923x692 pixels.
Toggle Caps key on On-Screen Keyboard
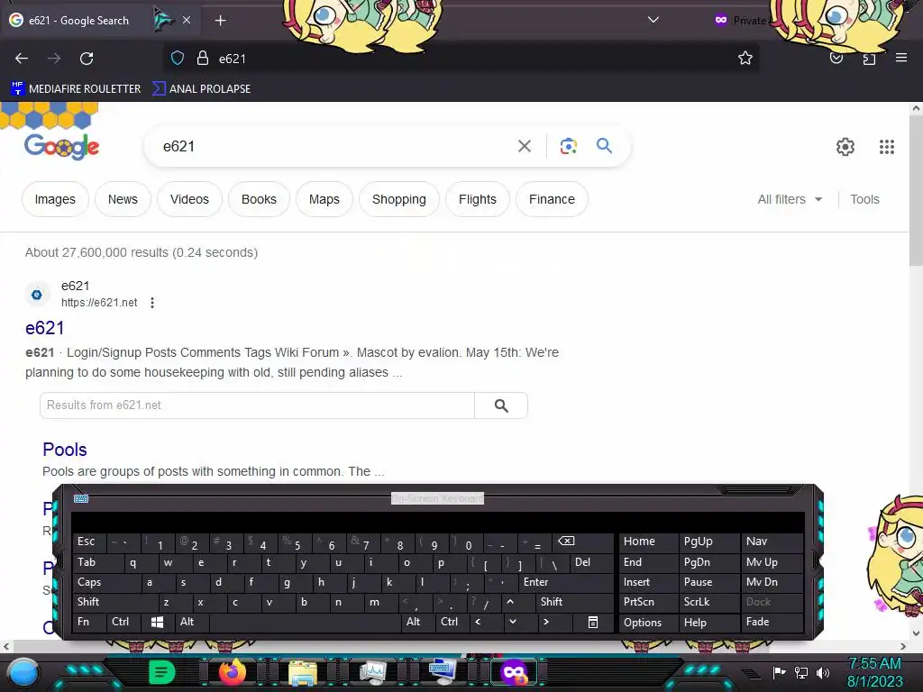(106, 582)
